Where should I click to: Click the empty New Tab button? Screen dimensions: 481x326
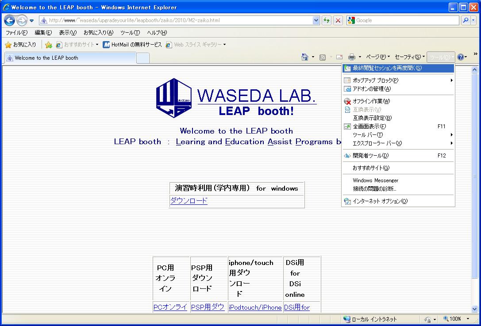tap(143, 58)
